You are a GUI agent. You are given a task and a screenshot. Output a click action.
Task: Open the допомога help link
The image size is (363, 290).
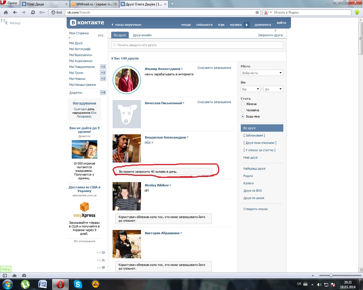pyautogui.click(x=263, y=25)
